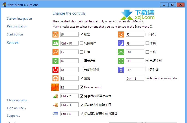Click the F9 shortcut field

click(135, 43)
